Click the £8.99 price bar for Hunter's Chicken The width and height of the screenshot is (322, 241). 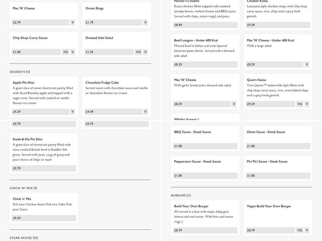(x=205, y=25)
